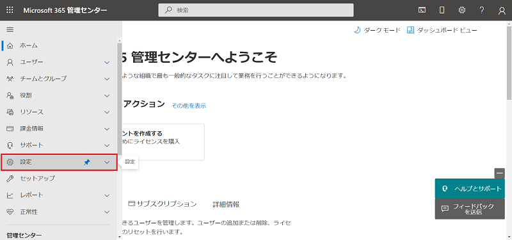
Task: Expand the サポート chevron
Action: click(x=107, y=145)
